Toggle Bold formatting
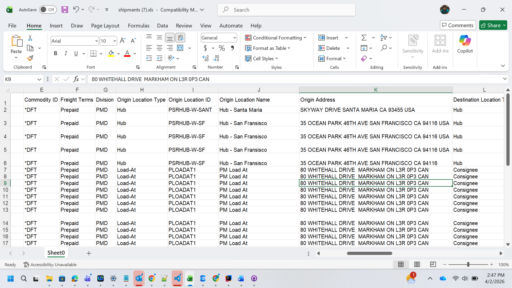Viewport: 512px width, 288px height. (55, 53)
